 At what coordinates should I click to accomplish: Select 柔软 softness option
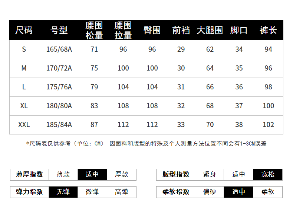pyautogui.click(x=268, y=192)
